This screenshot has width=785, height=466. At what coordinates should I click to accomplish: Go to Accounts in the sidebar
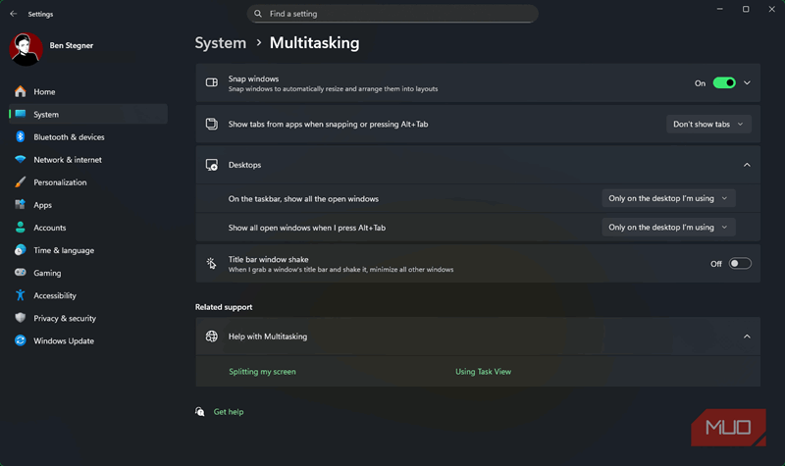(x=49, y=228)
